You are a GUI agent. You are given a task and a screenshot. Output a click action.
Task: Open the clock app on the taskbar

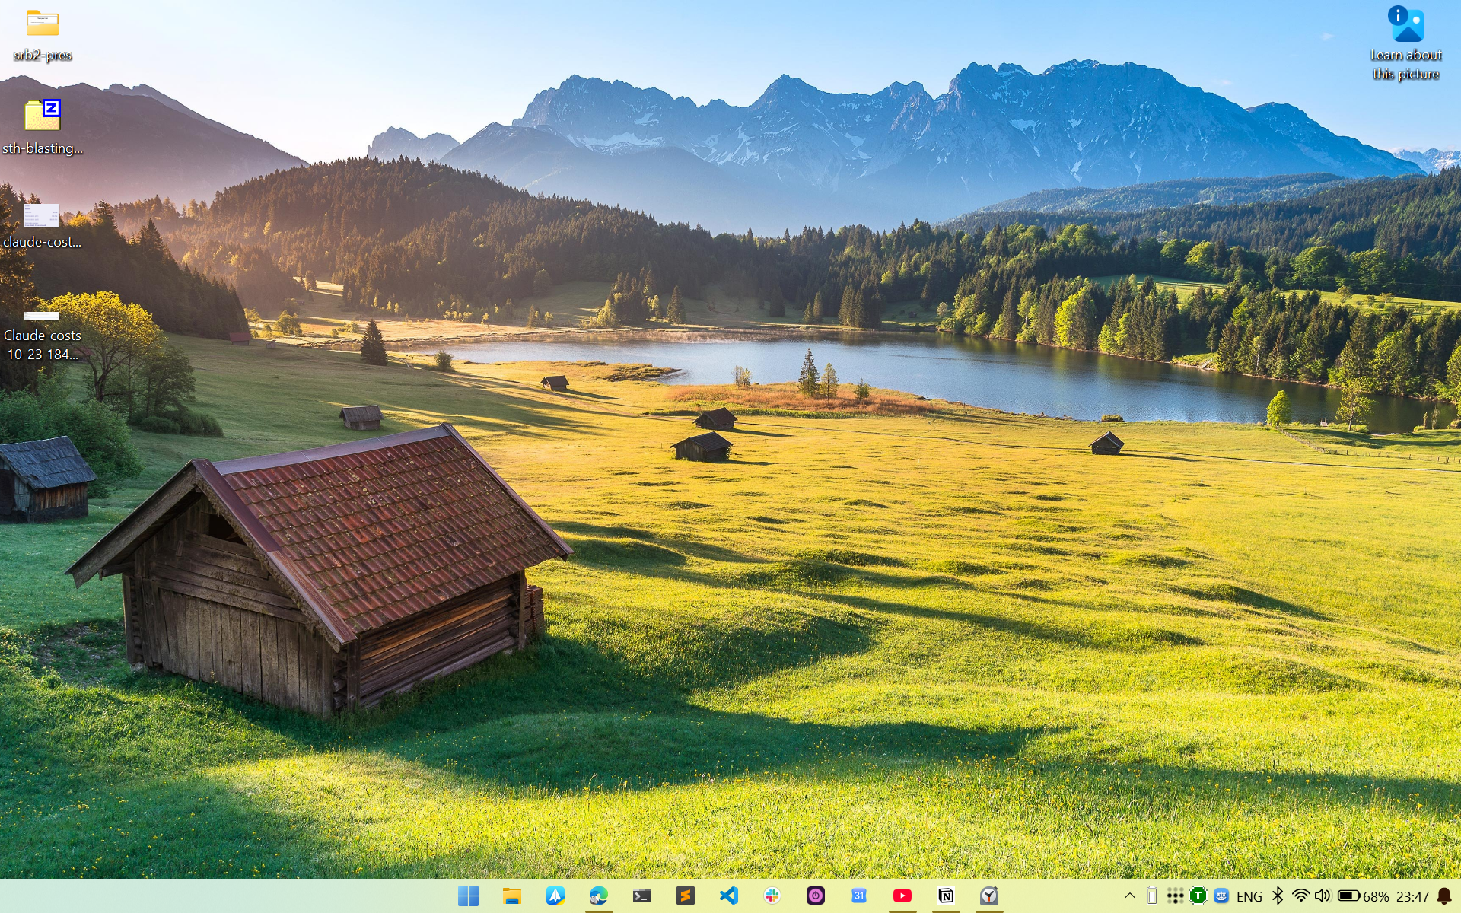tap(988, 896)
